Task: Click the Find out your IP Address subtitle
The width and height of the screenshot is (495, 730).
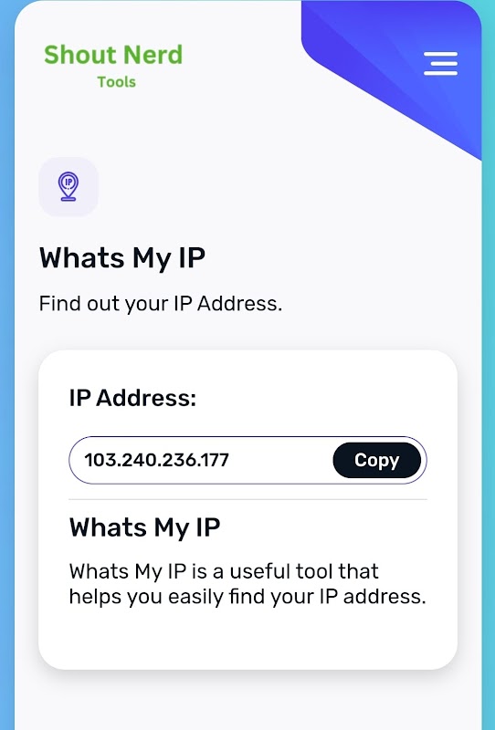Action: point(161,304)
